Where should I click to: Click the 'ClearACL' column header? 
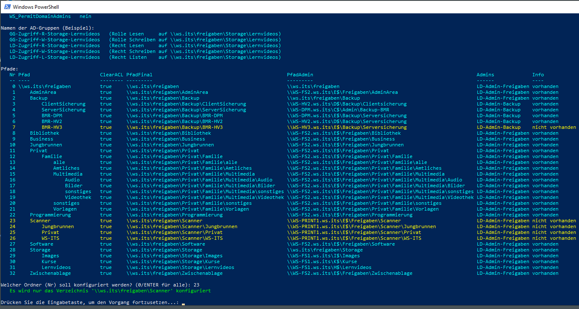(x=112, y=75)
